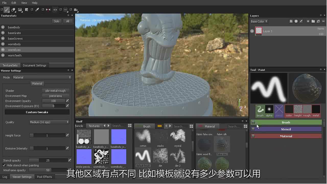Viewport: 327px width, 184px height.
Task: Open the Edit menu
Action: pyautogui.click(x=14, y=3)
